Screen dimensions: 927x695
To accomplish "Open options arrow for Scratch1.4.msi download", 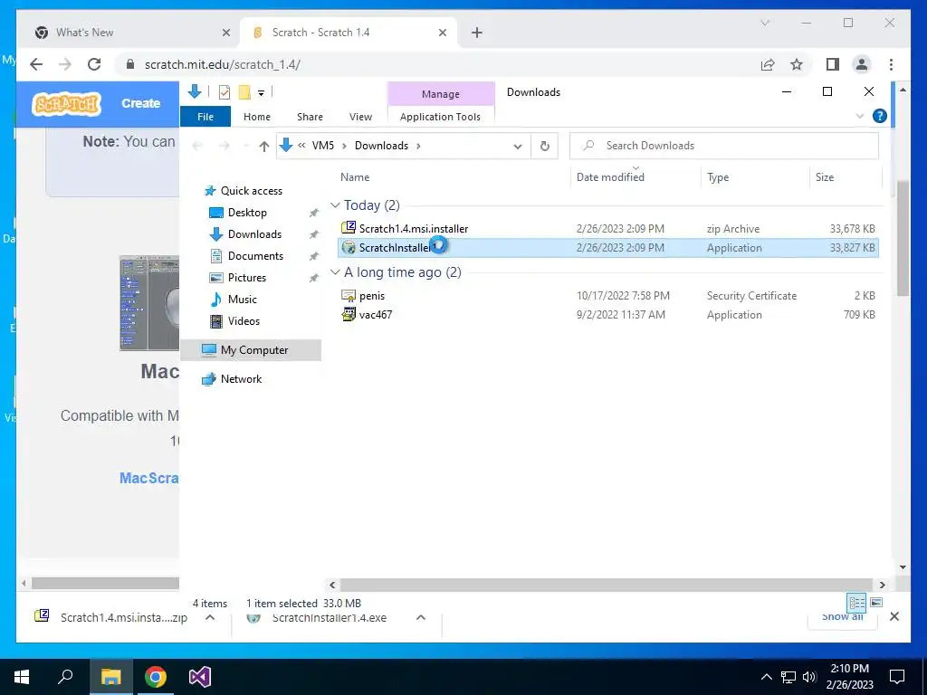I will tap(210, 617).
